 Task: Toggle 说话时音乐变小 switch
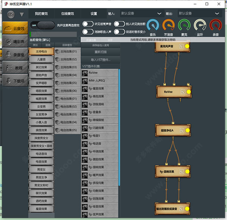120,32
